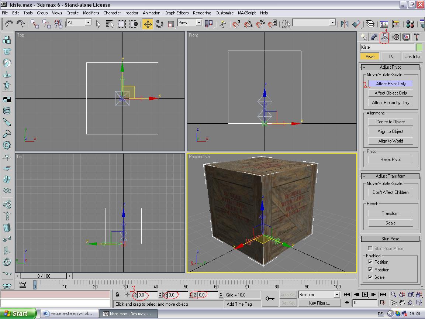Click the Kiste object name field
Screen dimensions: 425x319
coord(387,47)
